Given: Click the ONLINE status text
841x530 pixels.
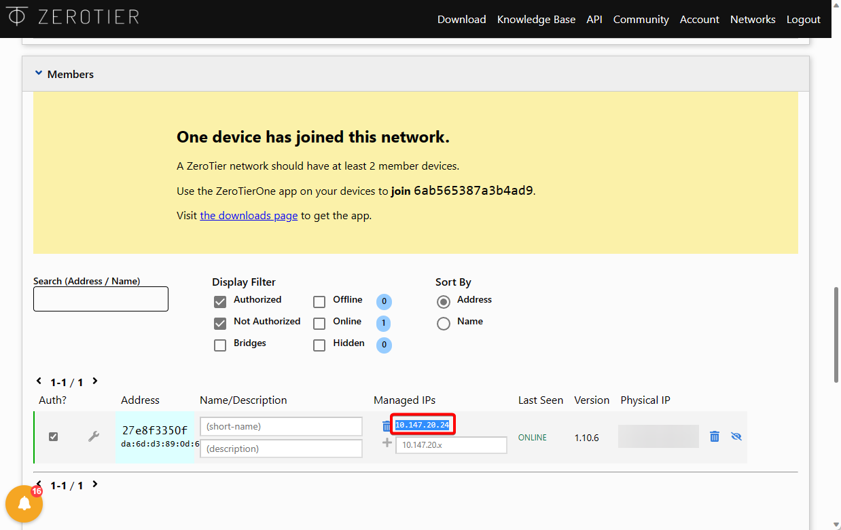Looking at the screenshot, I should [533, 437].
